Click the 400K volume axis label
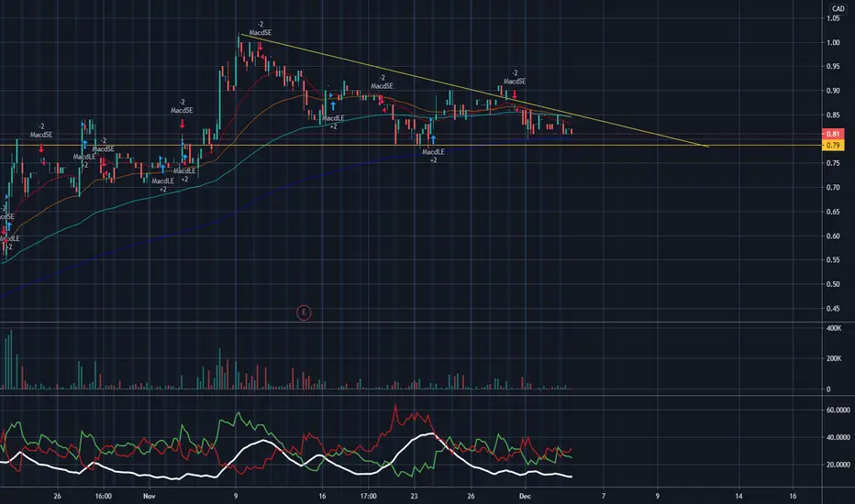Screen dimensions: 855x504 click(x=834, y=329)
